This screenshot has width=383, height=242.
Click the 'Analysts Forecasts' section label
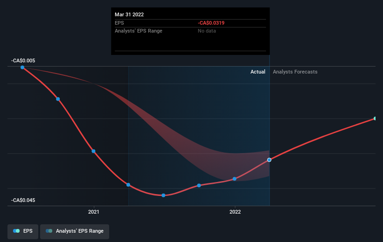(x=295, y=72)
